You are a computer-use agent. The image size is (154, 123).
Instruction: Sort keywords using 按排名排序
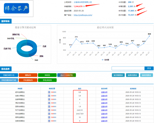click(x=132, y=75)
